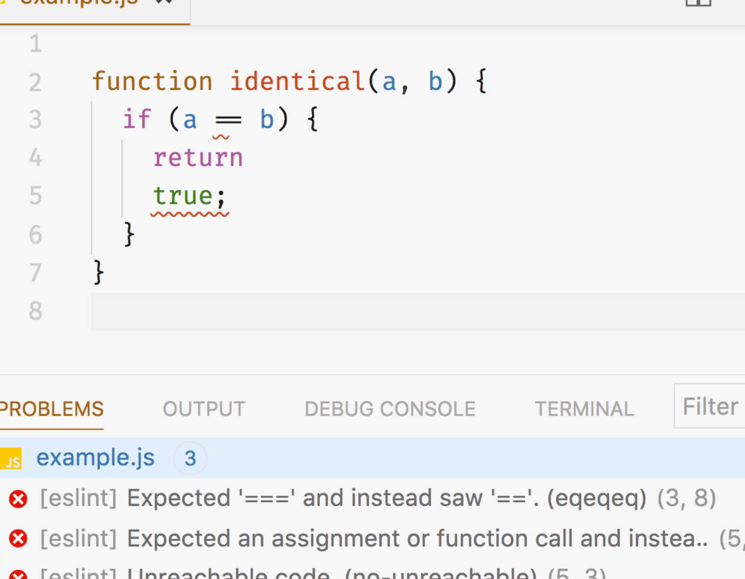Click the underlined == operator on line 3
This screenshot has height=579, width=745.
coord(228,120)
